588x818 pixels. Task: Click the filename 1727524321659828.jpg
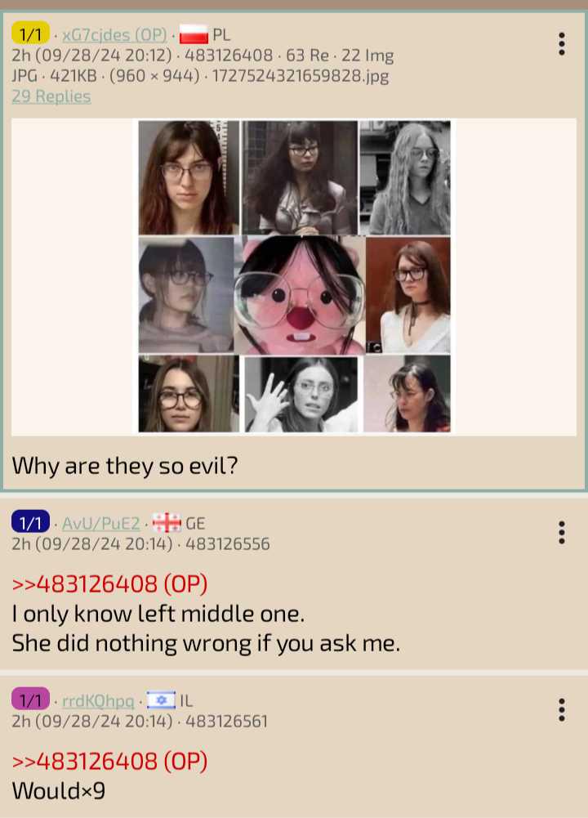[301, 76]
